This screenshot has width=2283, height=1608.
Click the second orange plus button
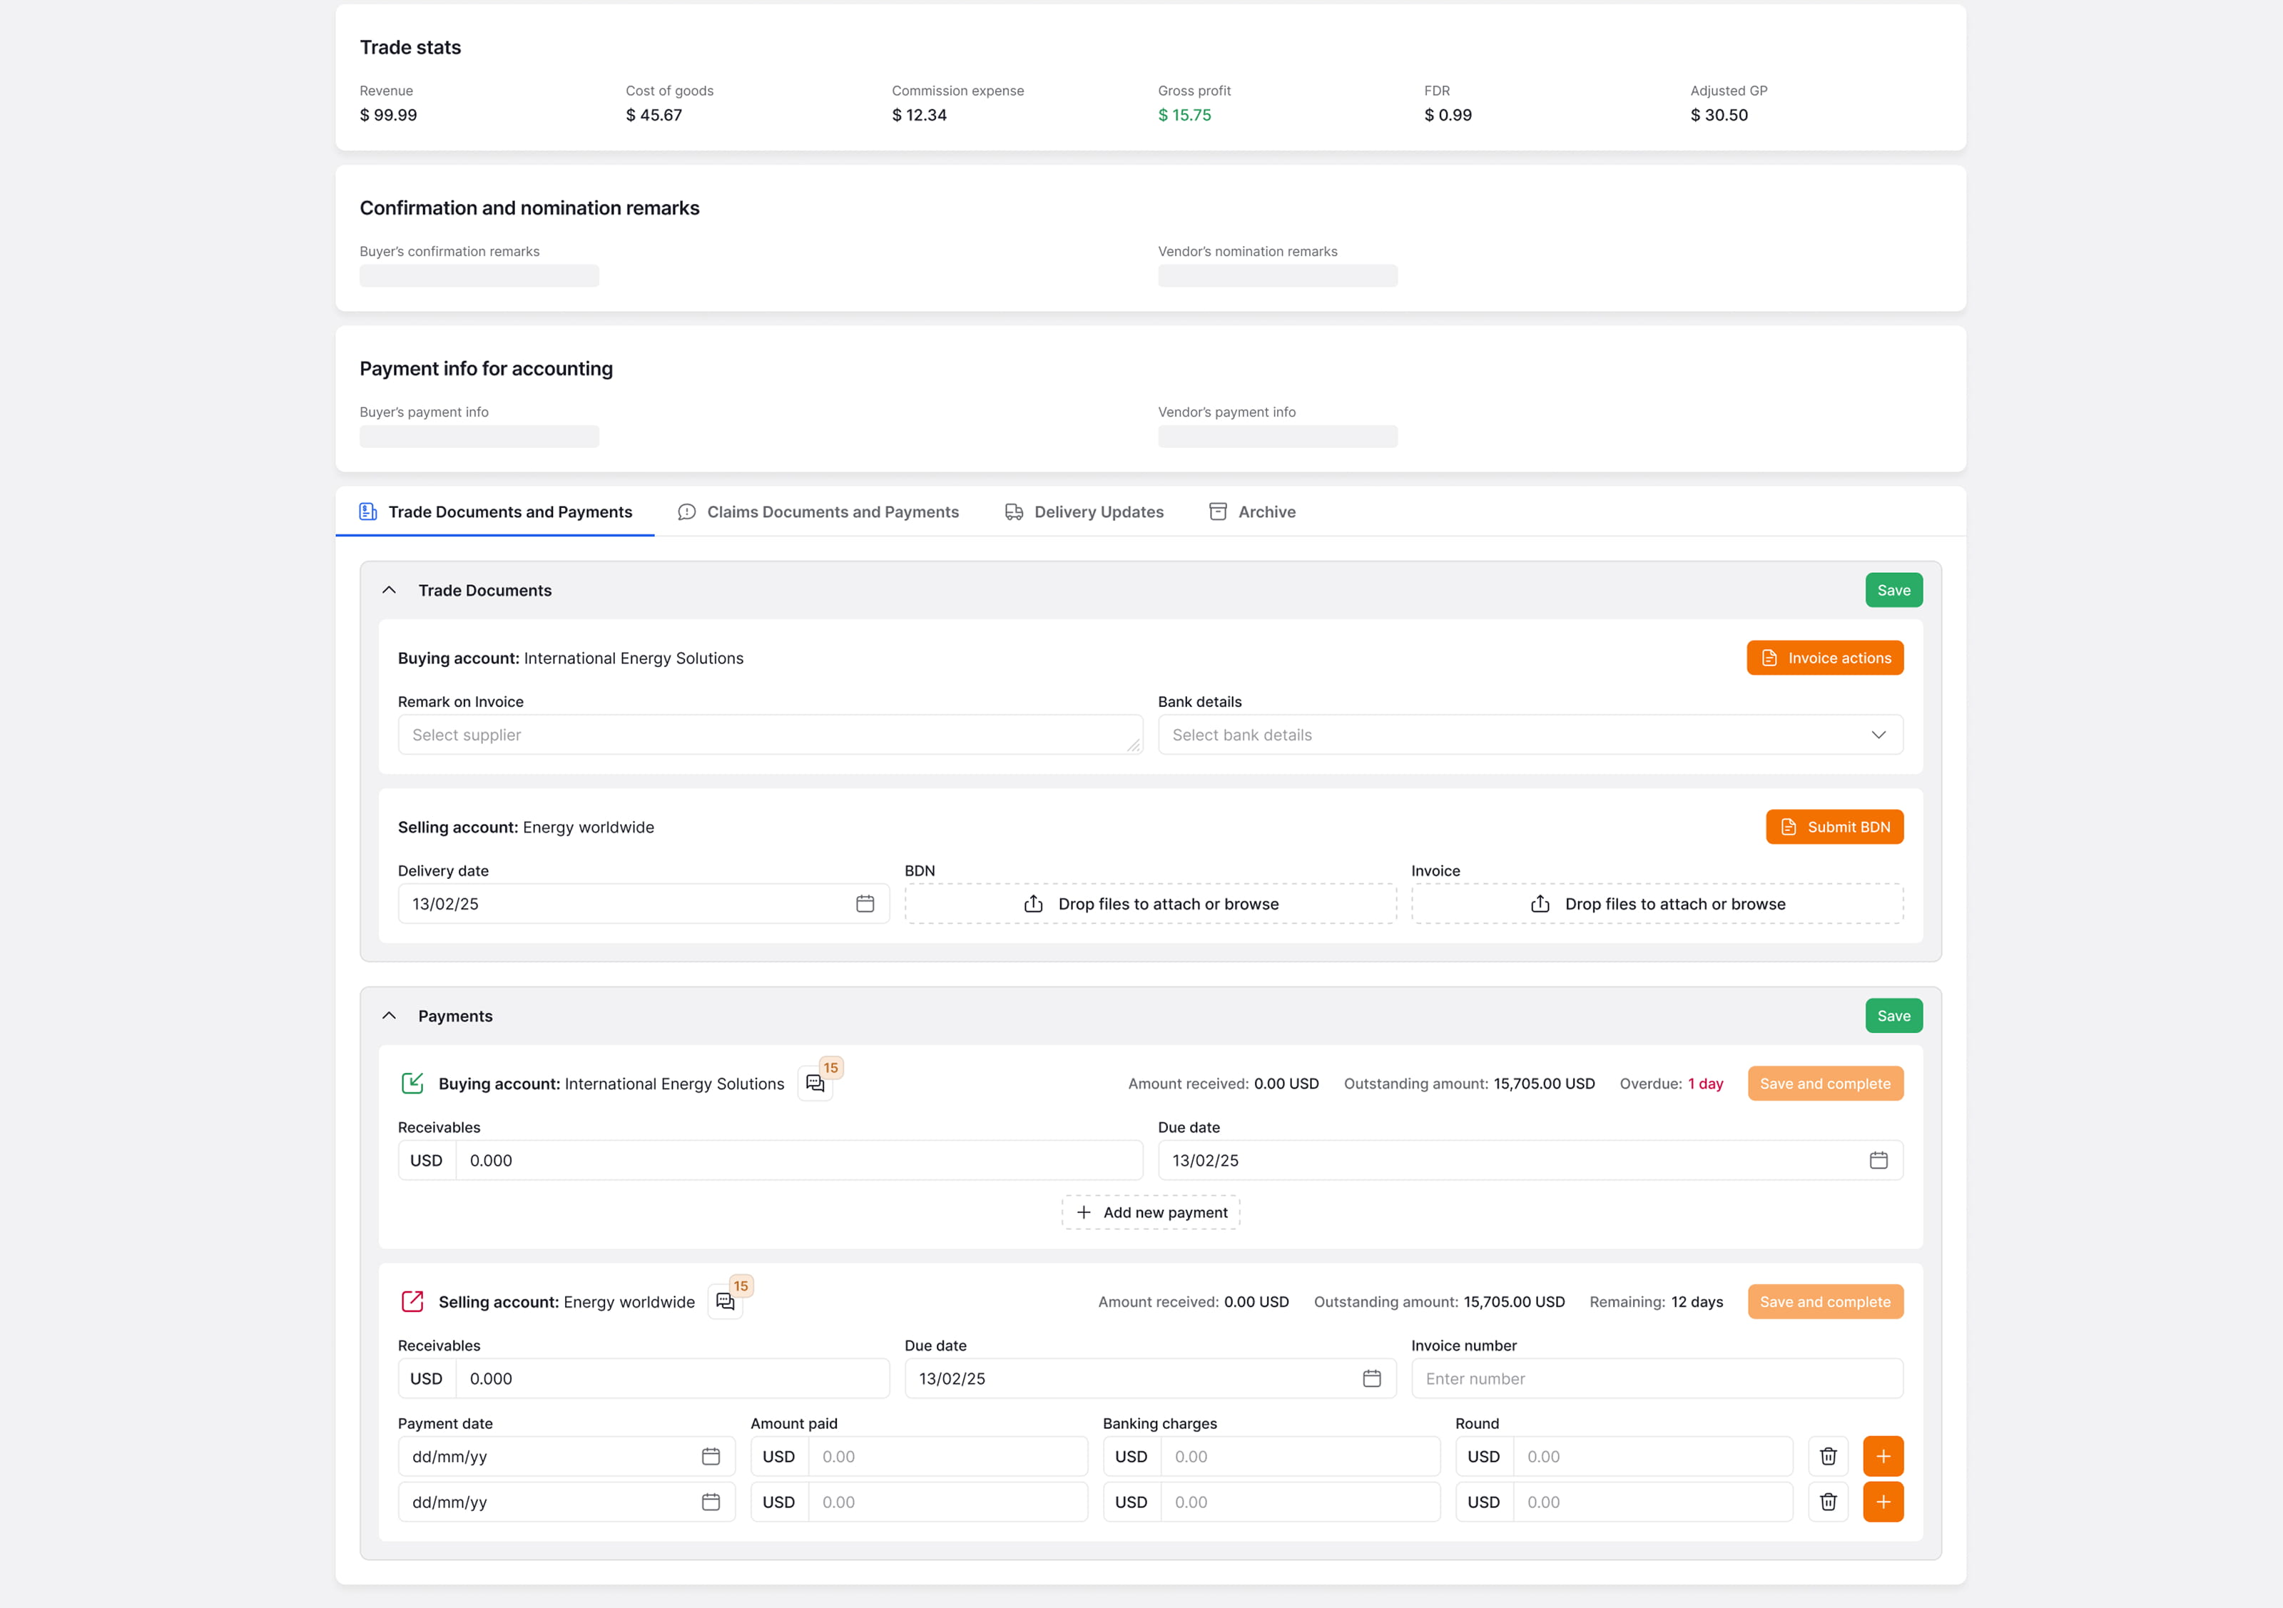(1882, 1502)
